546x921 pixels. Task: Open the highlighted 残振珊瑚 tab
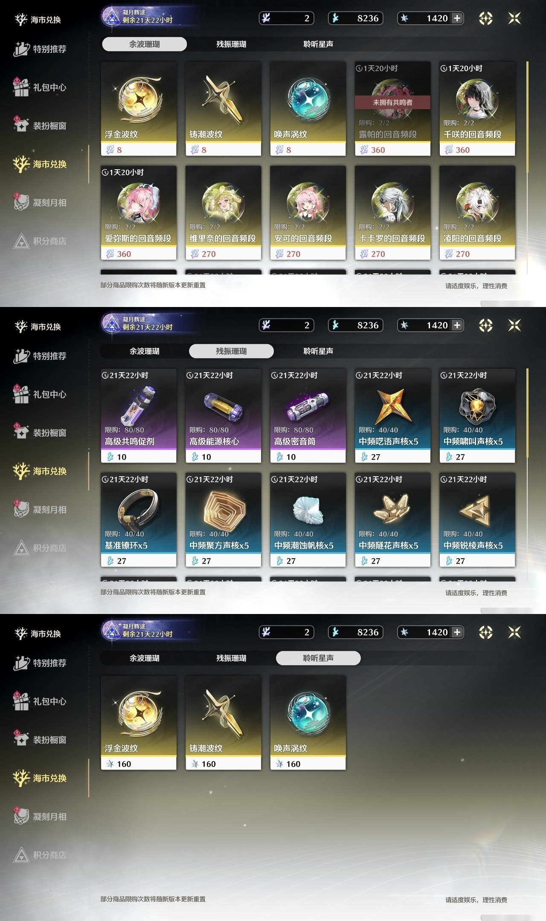click(231, 351)
